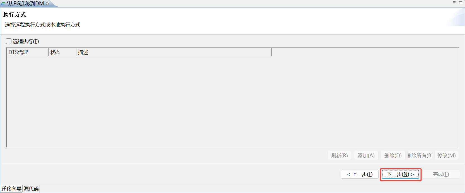Click the 删除所有 button
The height and width of the screenshot is (193, 465).
(x=420, y=155)
